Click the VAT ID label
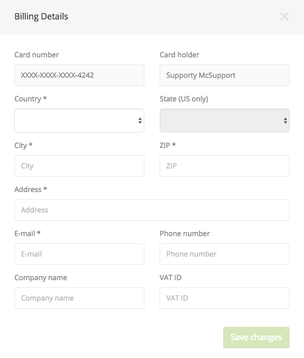 [170, 278]
